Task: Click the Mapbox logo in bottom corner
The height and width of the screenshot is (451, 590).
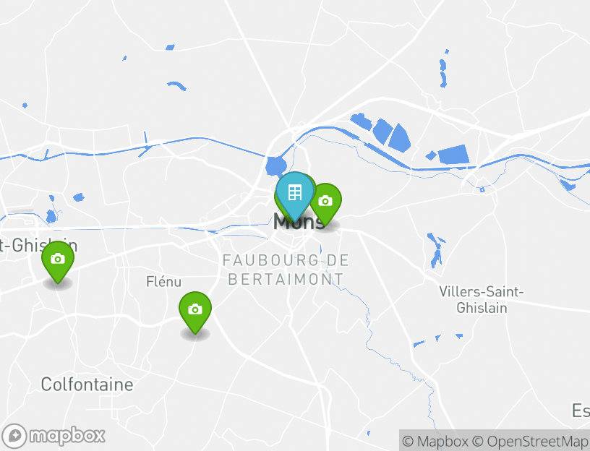Action: 53,437
